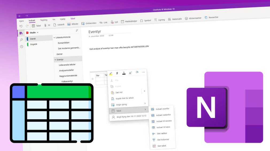Insert a table with Tabel ribbon button
Screen dimensions: 270x151
(x=36, y=26)
